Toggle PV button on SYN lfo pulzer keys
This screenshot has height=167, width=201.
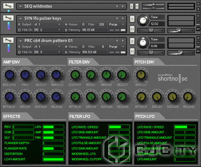tap(198, 29)
